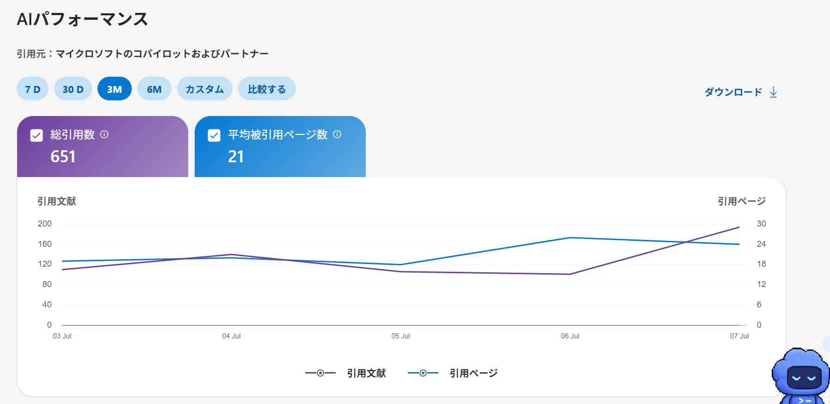The width and height of the screenshot is (830, 404).
Task: Select the blue card value 21
Action: point(236,157)
